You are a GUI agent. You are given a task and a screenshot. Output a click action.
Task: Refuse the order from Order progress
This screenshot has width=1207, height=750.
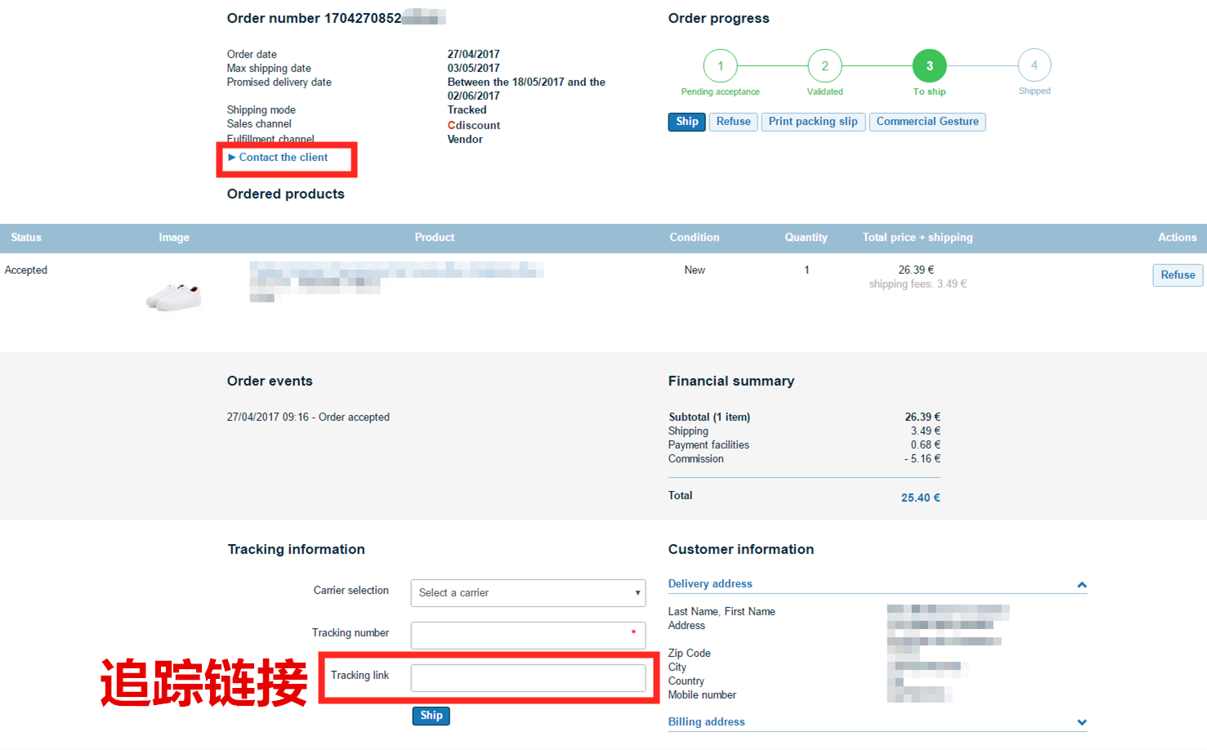point(733,121)
